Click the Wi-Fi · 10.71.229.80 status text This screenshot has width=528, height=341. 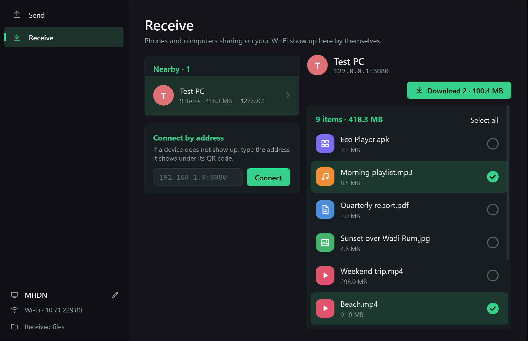coord(53,310)
